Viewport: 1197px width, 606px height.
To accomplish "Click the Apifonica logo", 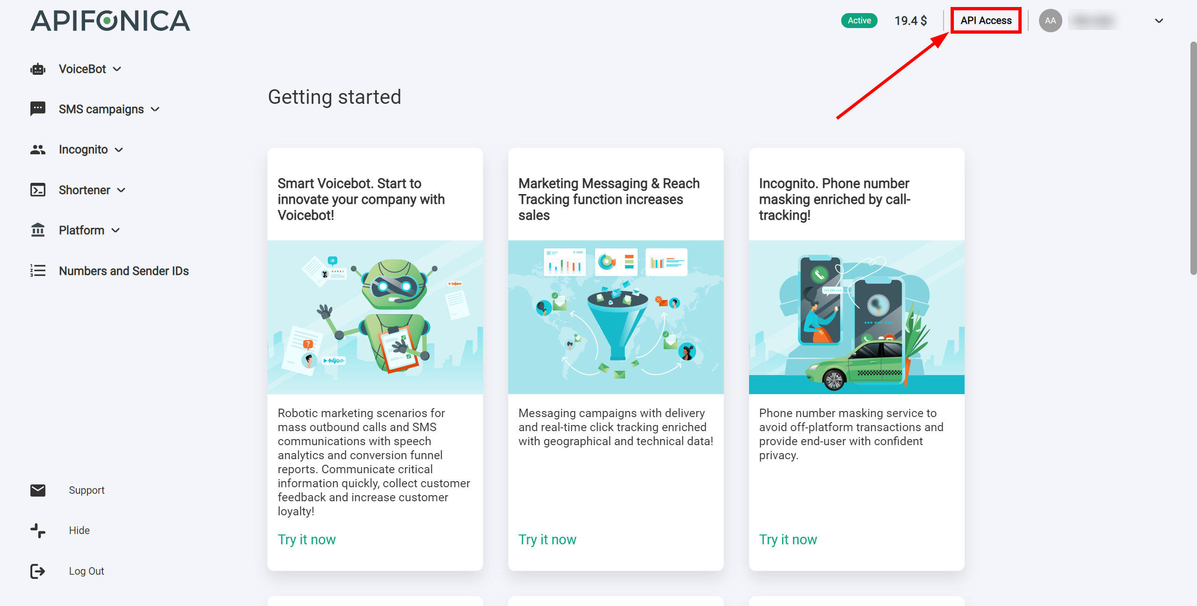I will click(x=110, y=21).
